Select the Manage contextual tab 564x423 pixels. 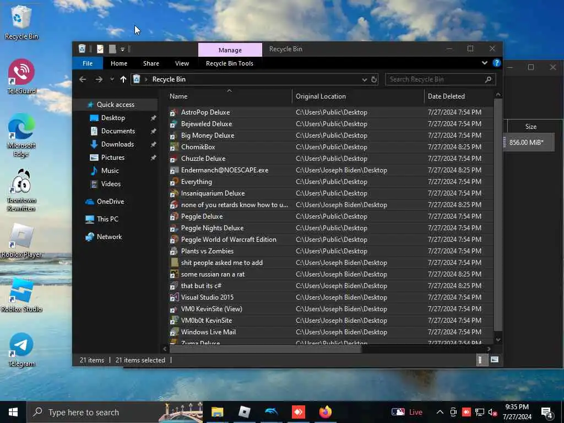(230, 50)
